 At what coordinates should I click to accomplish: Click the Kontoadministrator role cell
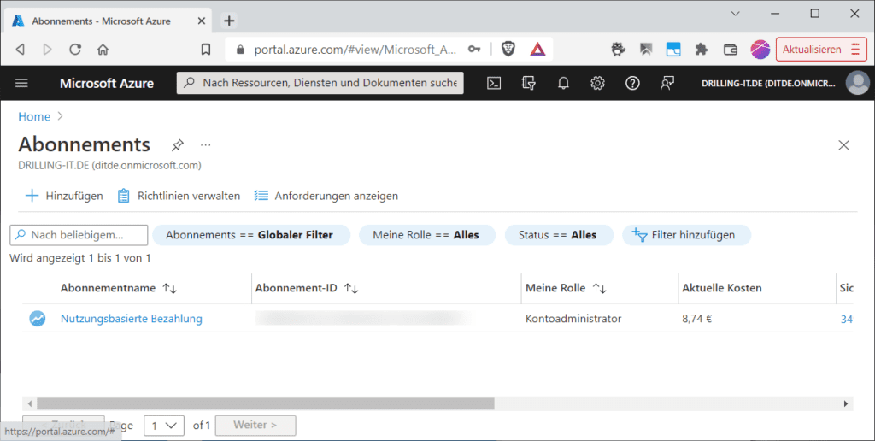tap(573, 319)
